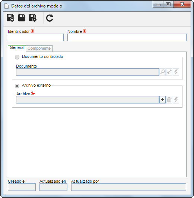Screen dimensions: 194x198
Task: Click the Archivo trash delete icon
Action: [169, 100]
